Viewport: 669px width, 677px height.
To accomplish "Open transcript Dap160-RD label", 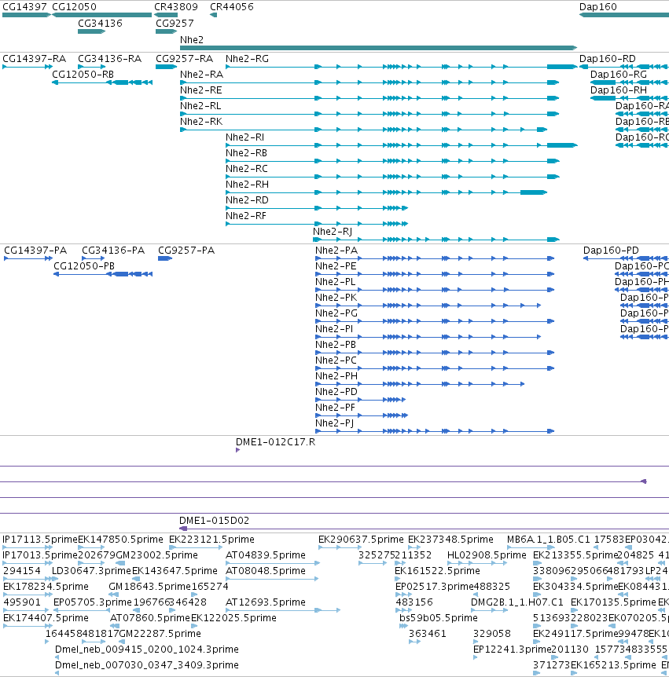I will pyautogui.click(x=607, y=59).
